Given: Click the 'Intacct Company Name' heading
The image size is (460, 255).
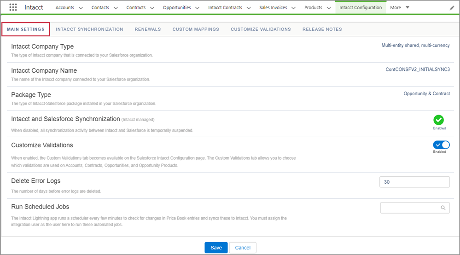Looking at the screenshot, I should tap(44, 70).
